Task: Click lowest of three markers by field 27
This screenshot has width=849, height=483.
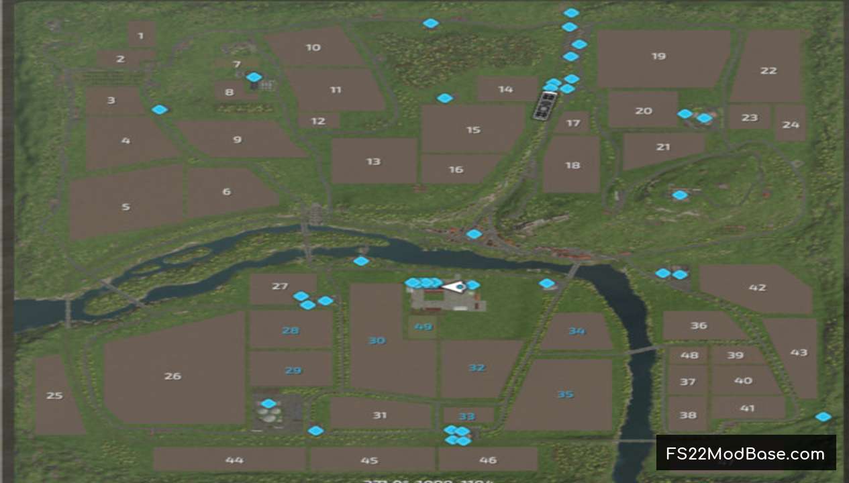Action: 307,305
